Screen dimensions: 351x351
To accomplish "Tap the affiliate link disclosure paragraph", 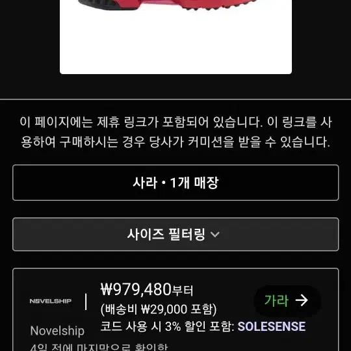I will (x=175, y=132).
